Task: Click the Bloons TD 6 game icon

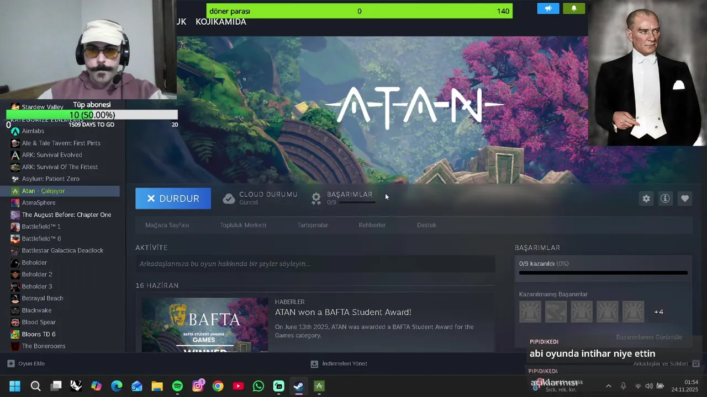Action: [x=15, y=334]
